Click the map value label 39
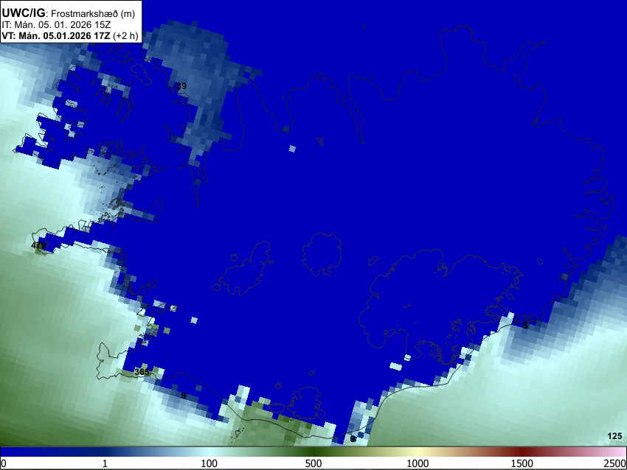Viewport: 627px width, 470px height. [x=181, y=86]
